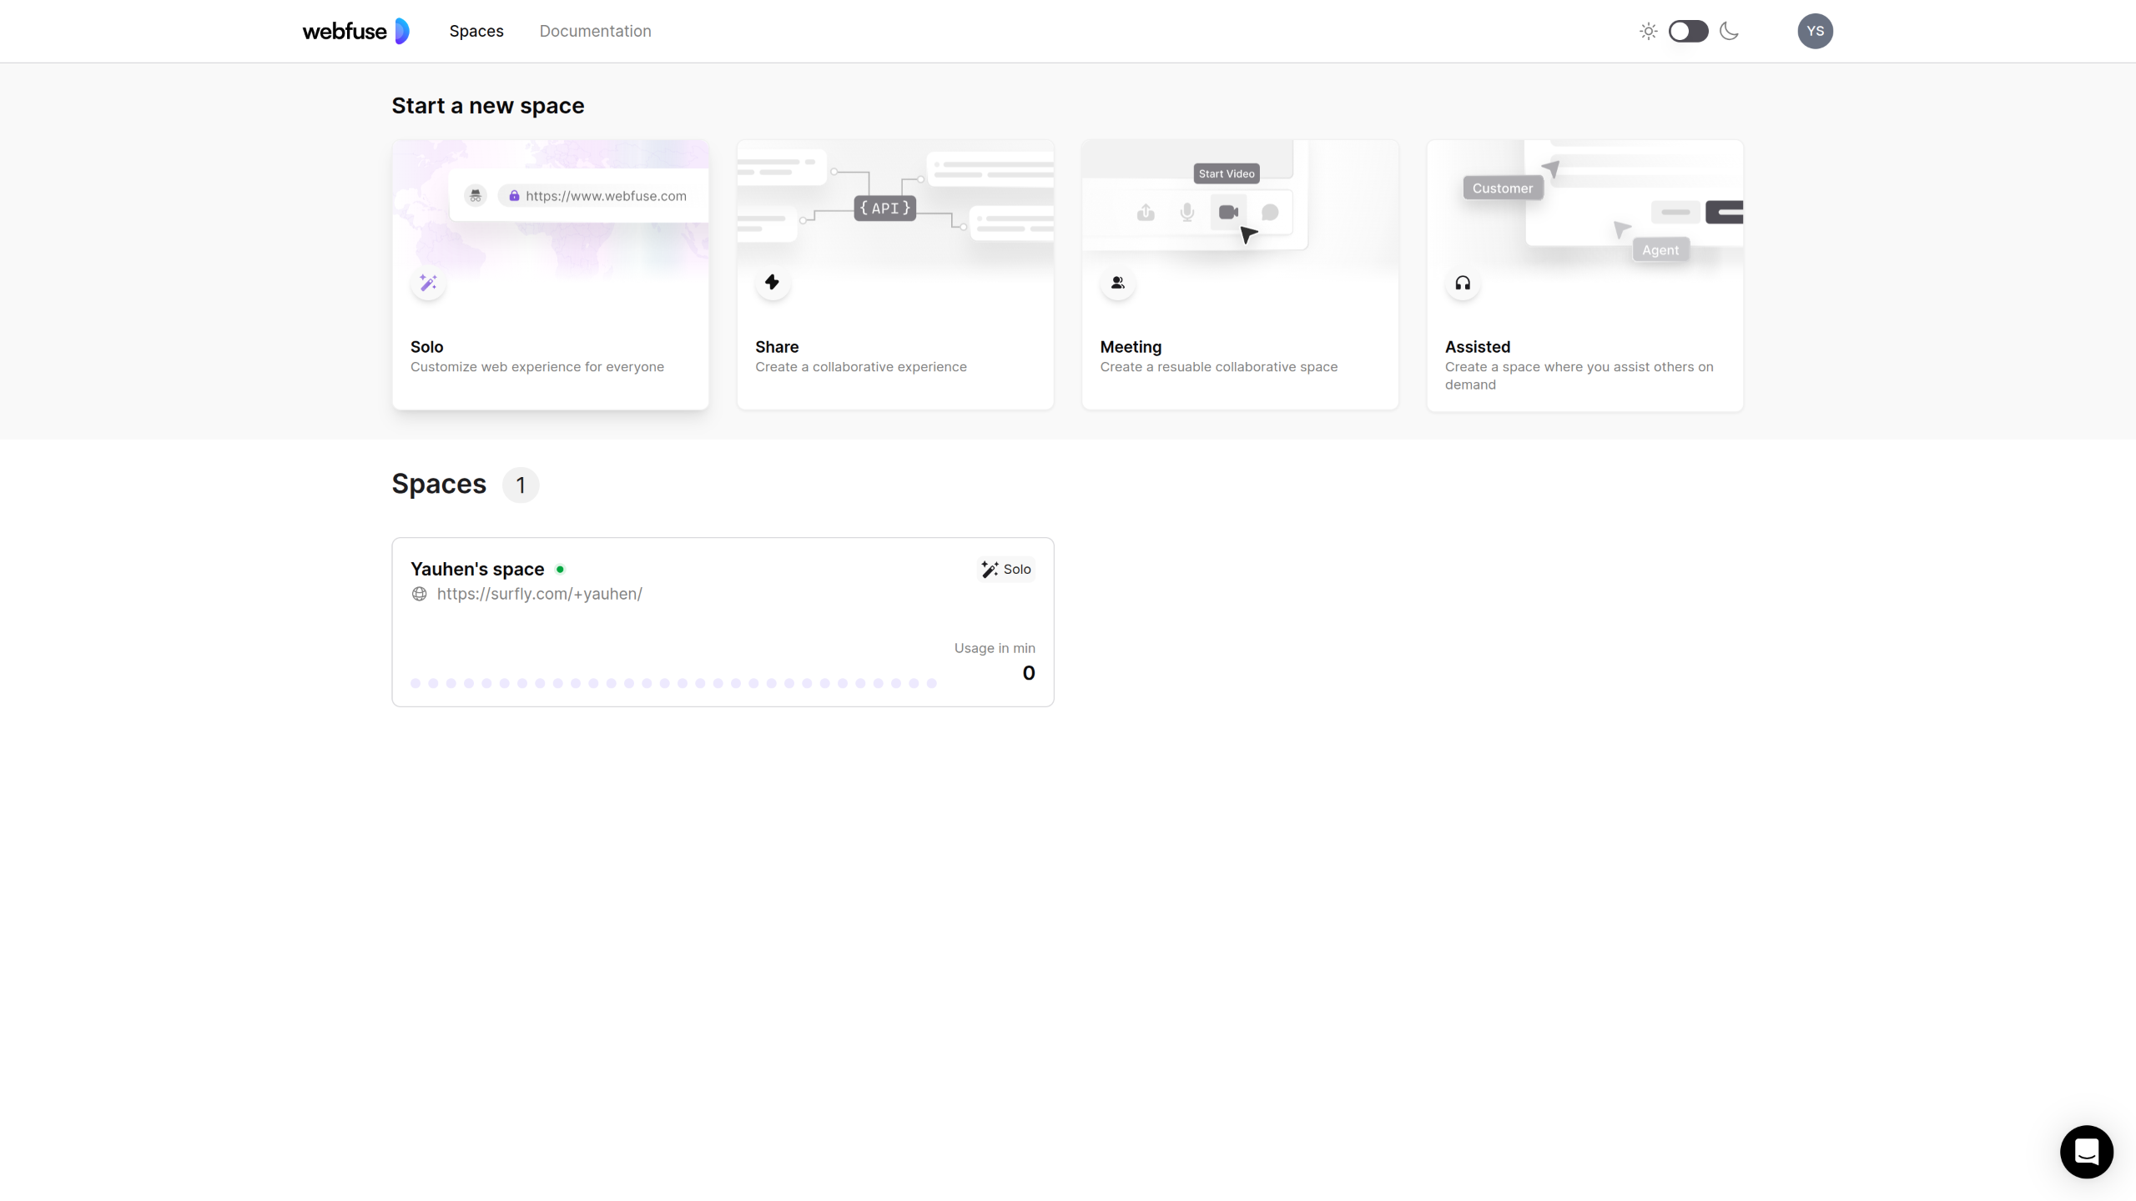Open the Spaces navigation tab
The height and width of the screenshot is (1201, 2136).
pyautogui.click(x=476, y=32)
